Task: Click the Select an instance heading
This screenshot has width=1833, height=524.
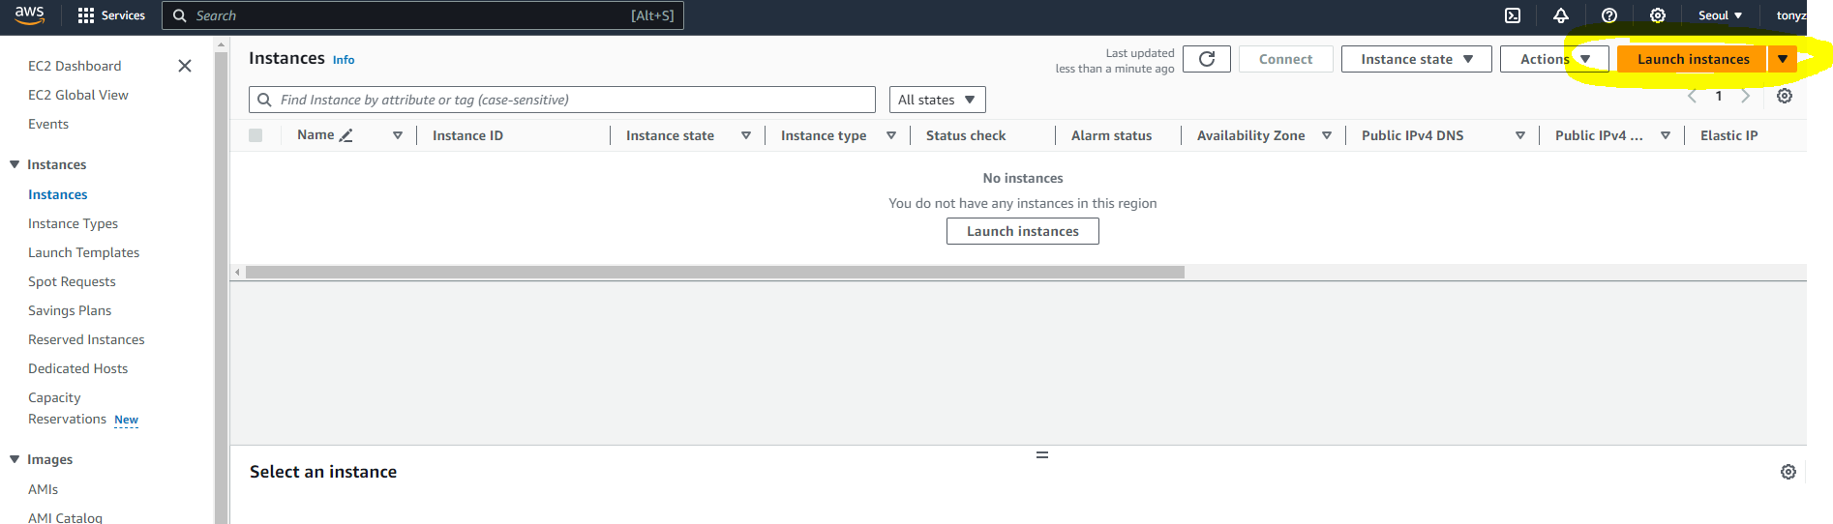Action: (x=323, y=472)
